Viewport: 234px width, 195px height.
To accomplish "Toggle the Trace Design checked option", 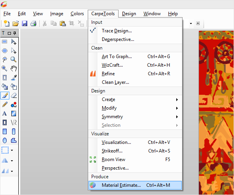I will click(117, 31).
